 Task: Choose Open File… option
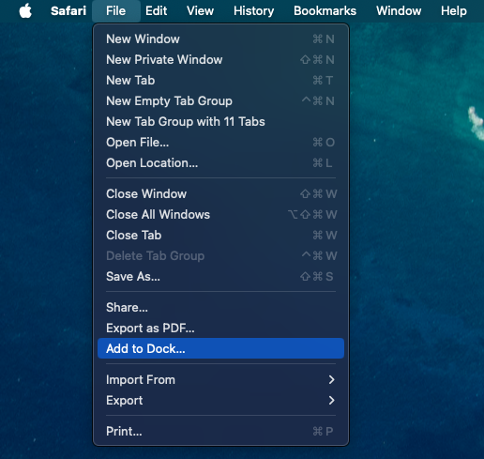[x=220, y=142]
